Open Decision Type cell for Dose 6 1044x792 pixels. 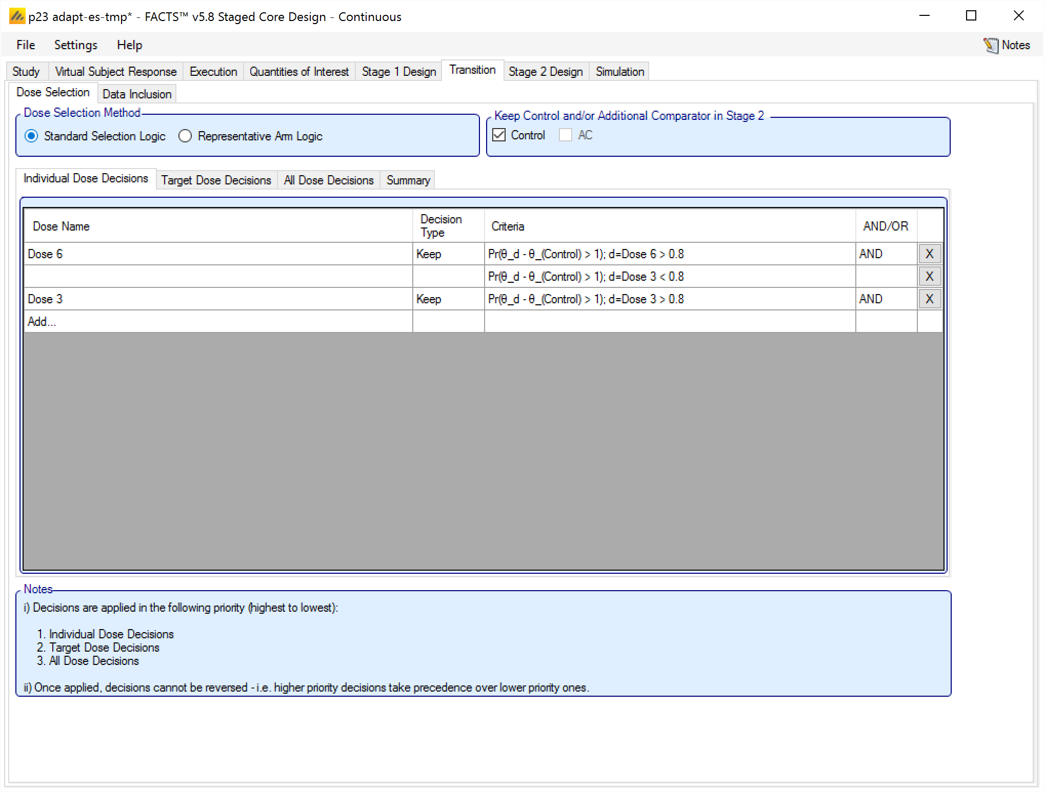click(x=448, y=254)
